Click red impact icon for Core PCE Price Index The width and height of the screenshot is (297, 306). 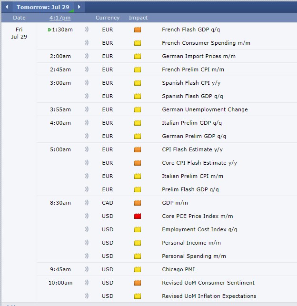point(138,216)
